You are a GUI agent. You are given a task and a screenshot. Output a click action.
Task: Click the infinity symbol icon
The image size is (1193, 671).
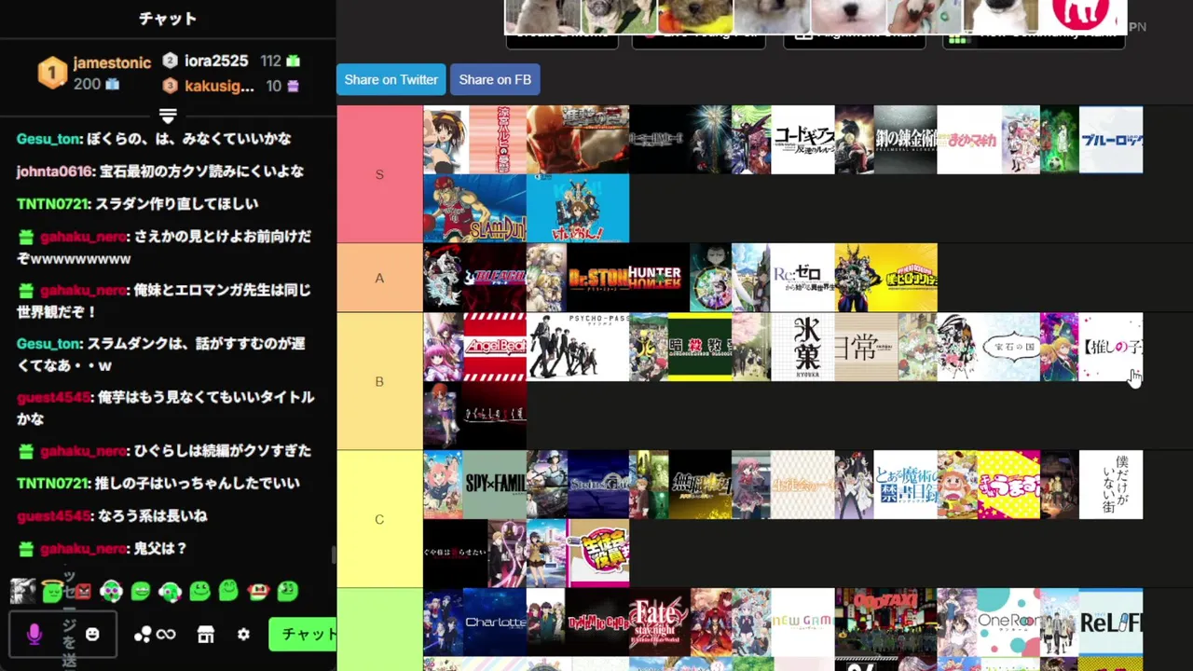pos(166,635)
